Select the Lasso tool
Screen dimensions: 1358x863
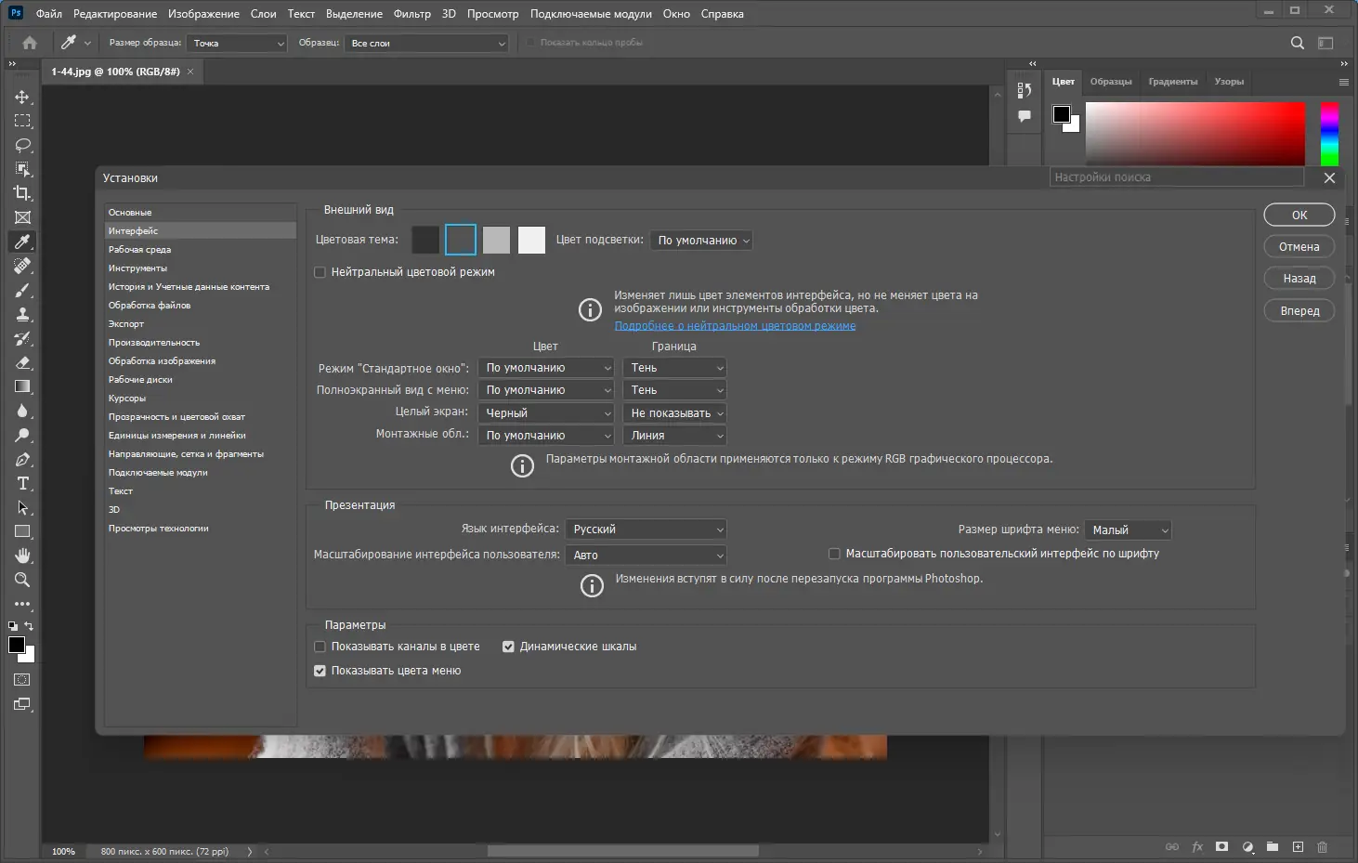22,145
